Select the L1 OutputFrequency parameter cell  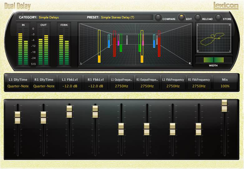tap(121, 83)
